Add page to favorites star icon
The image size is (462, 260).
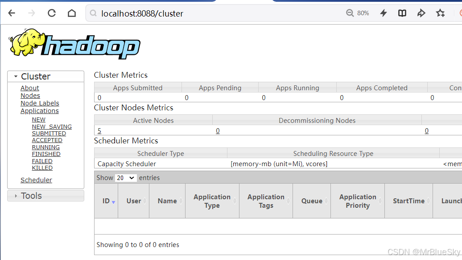tap(440, 13)
